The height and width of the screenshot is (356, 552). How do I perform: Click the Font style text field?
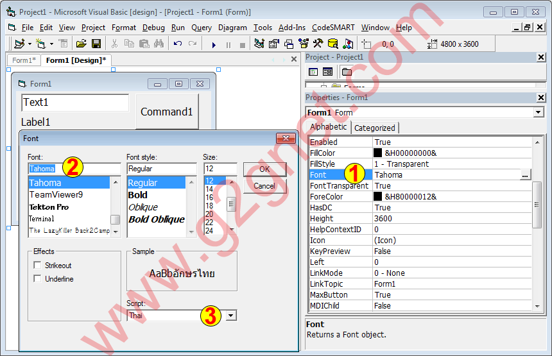point(162,169)
